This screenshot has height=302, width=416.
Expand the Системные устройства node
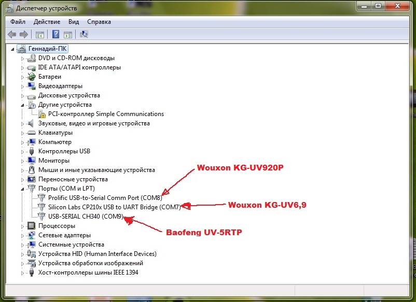click(x=22, y=245)
